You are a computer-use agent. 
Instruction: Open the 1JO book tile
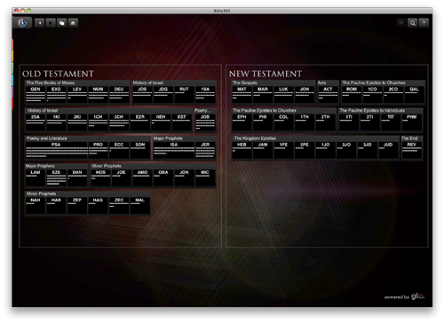(326, 150)
